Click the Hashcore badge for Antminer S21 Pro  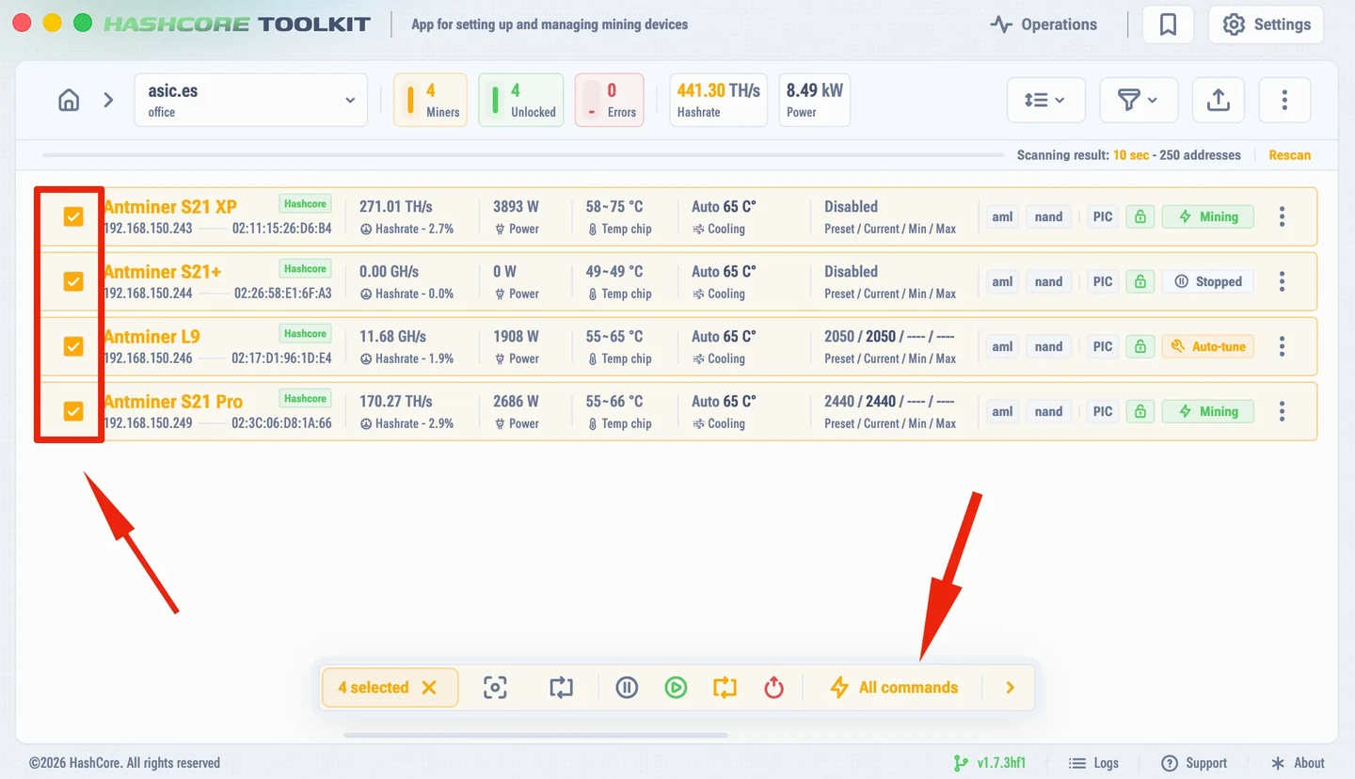coord(306,399)
